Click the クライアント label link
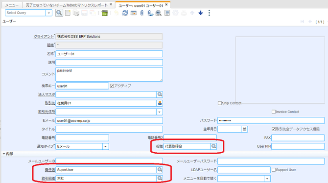 click(44, 36)
